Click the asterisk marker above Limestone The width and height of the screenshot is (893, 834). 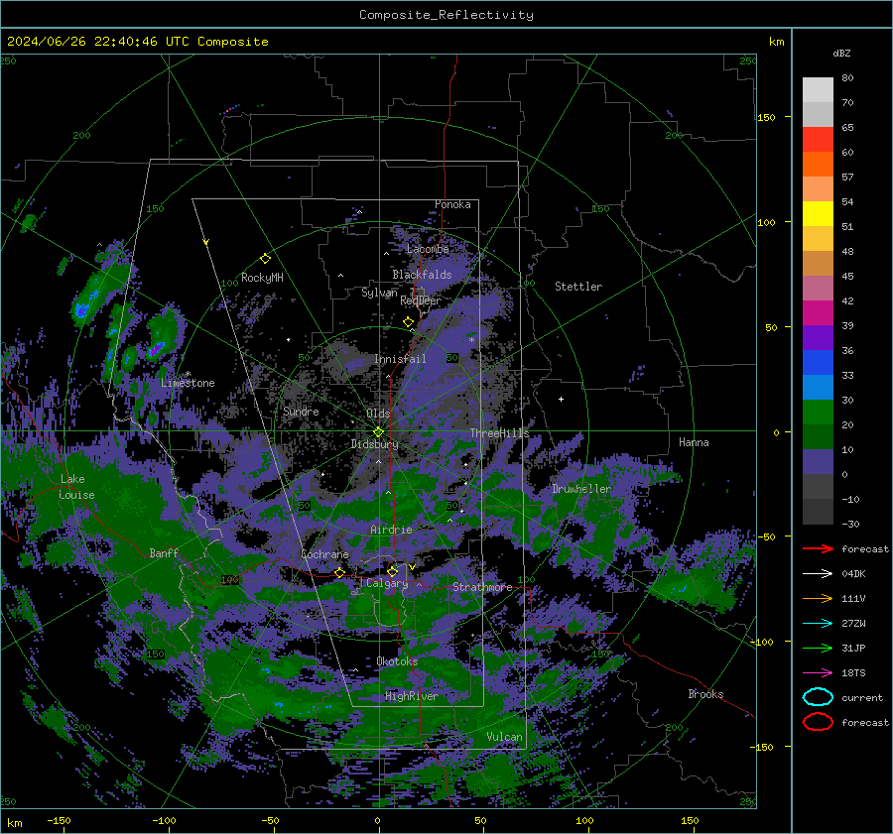coord(188,375)
